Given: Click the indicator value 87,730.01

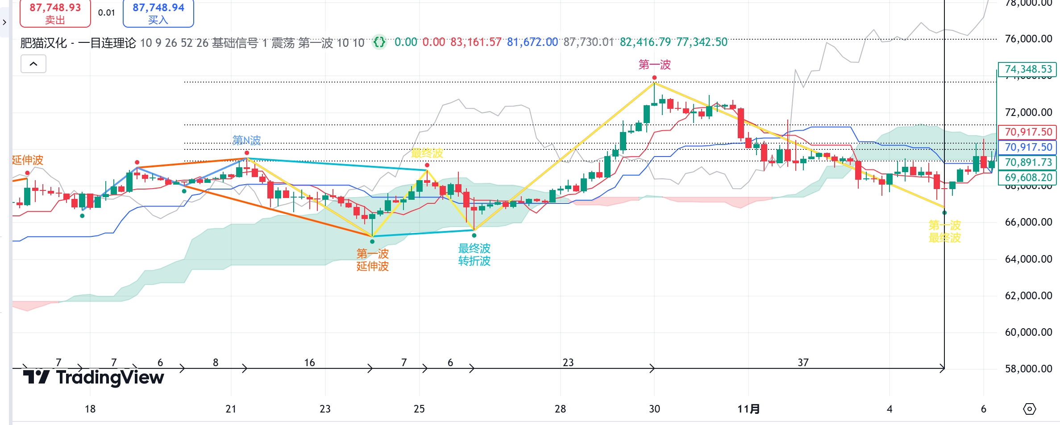Looking at the screenshot, I should point(589,42).
